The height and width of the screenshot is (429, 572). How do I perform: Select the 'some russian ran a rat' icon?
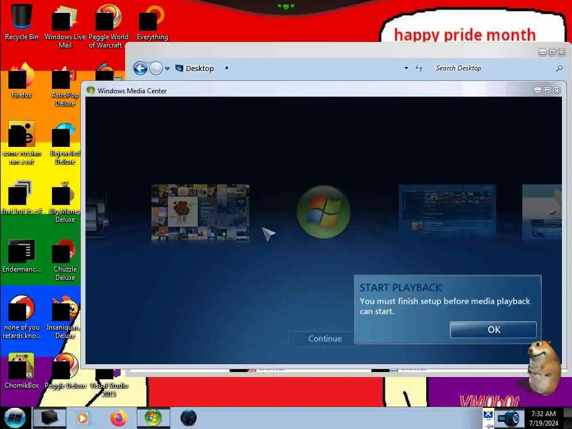click(21, 143)
